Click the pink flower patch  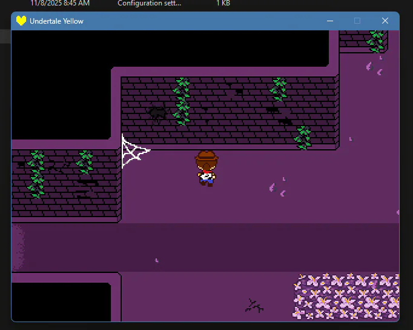click(346, 297)
